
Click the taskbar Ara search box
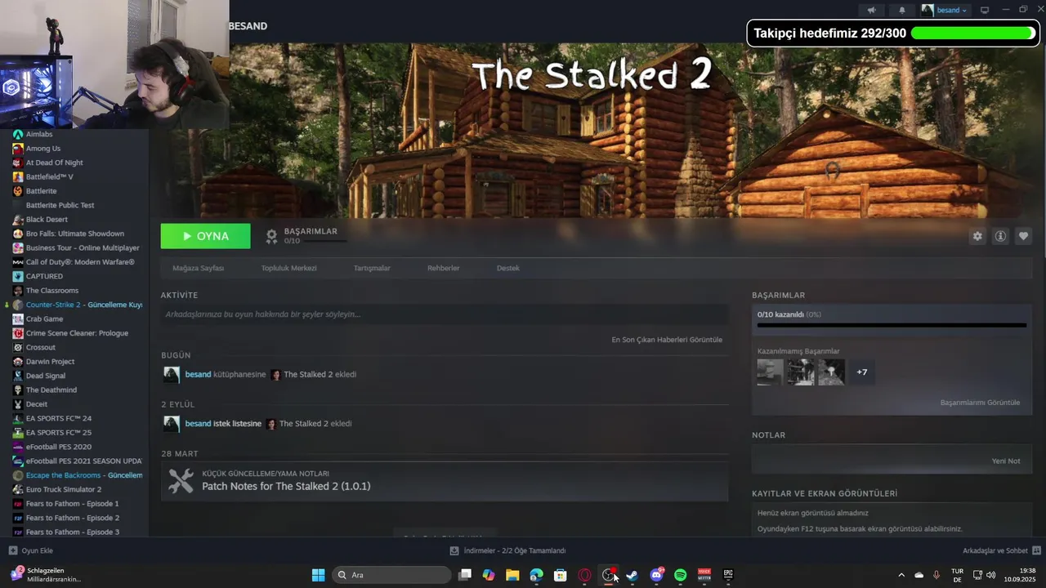(x=391, y=575)
